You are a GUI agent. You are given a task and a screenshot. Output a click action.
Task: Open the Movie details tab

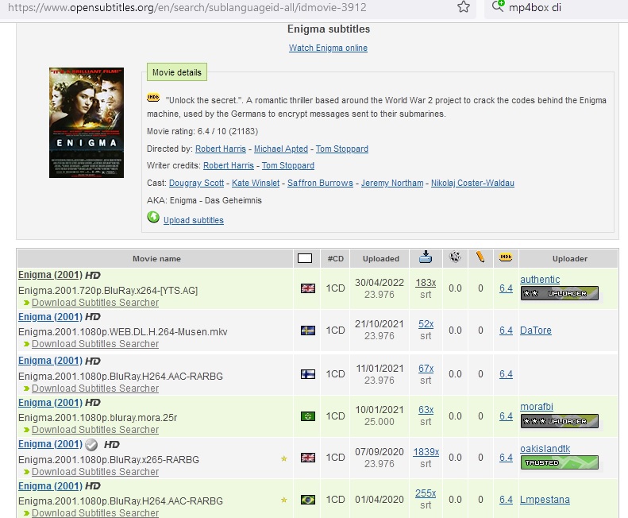(x=177, y=72)
